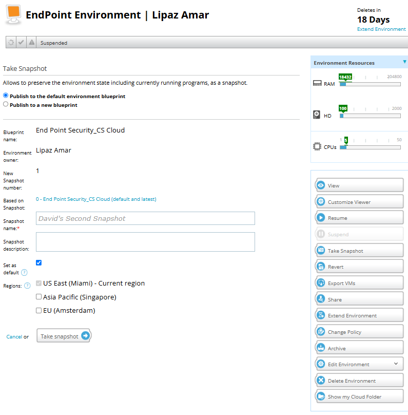
Task: Enable the Asia Pacific (Singapore) region
Action: 38,296
